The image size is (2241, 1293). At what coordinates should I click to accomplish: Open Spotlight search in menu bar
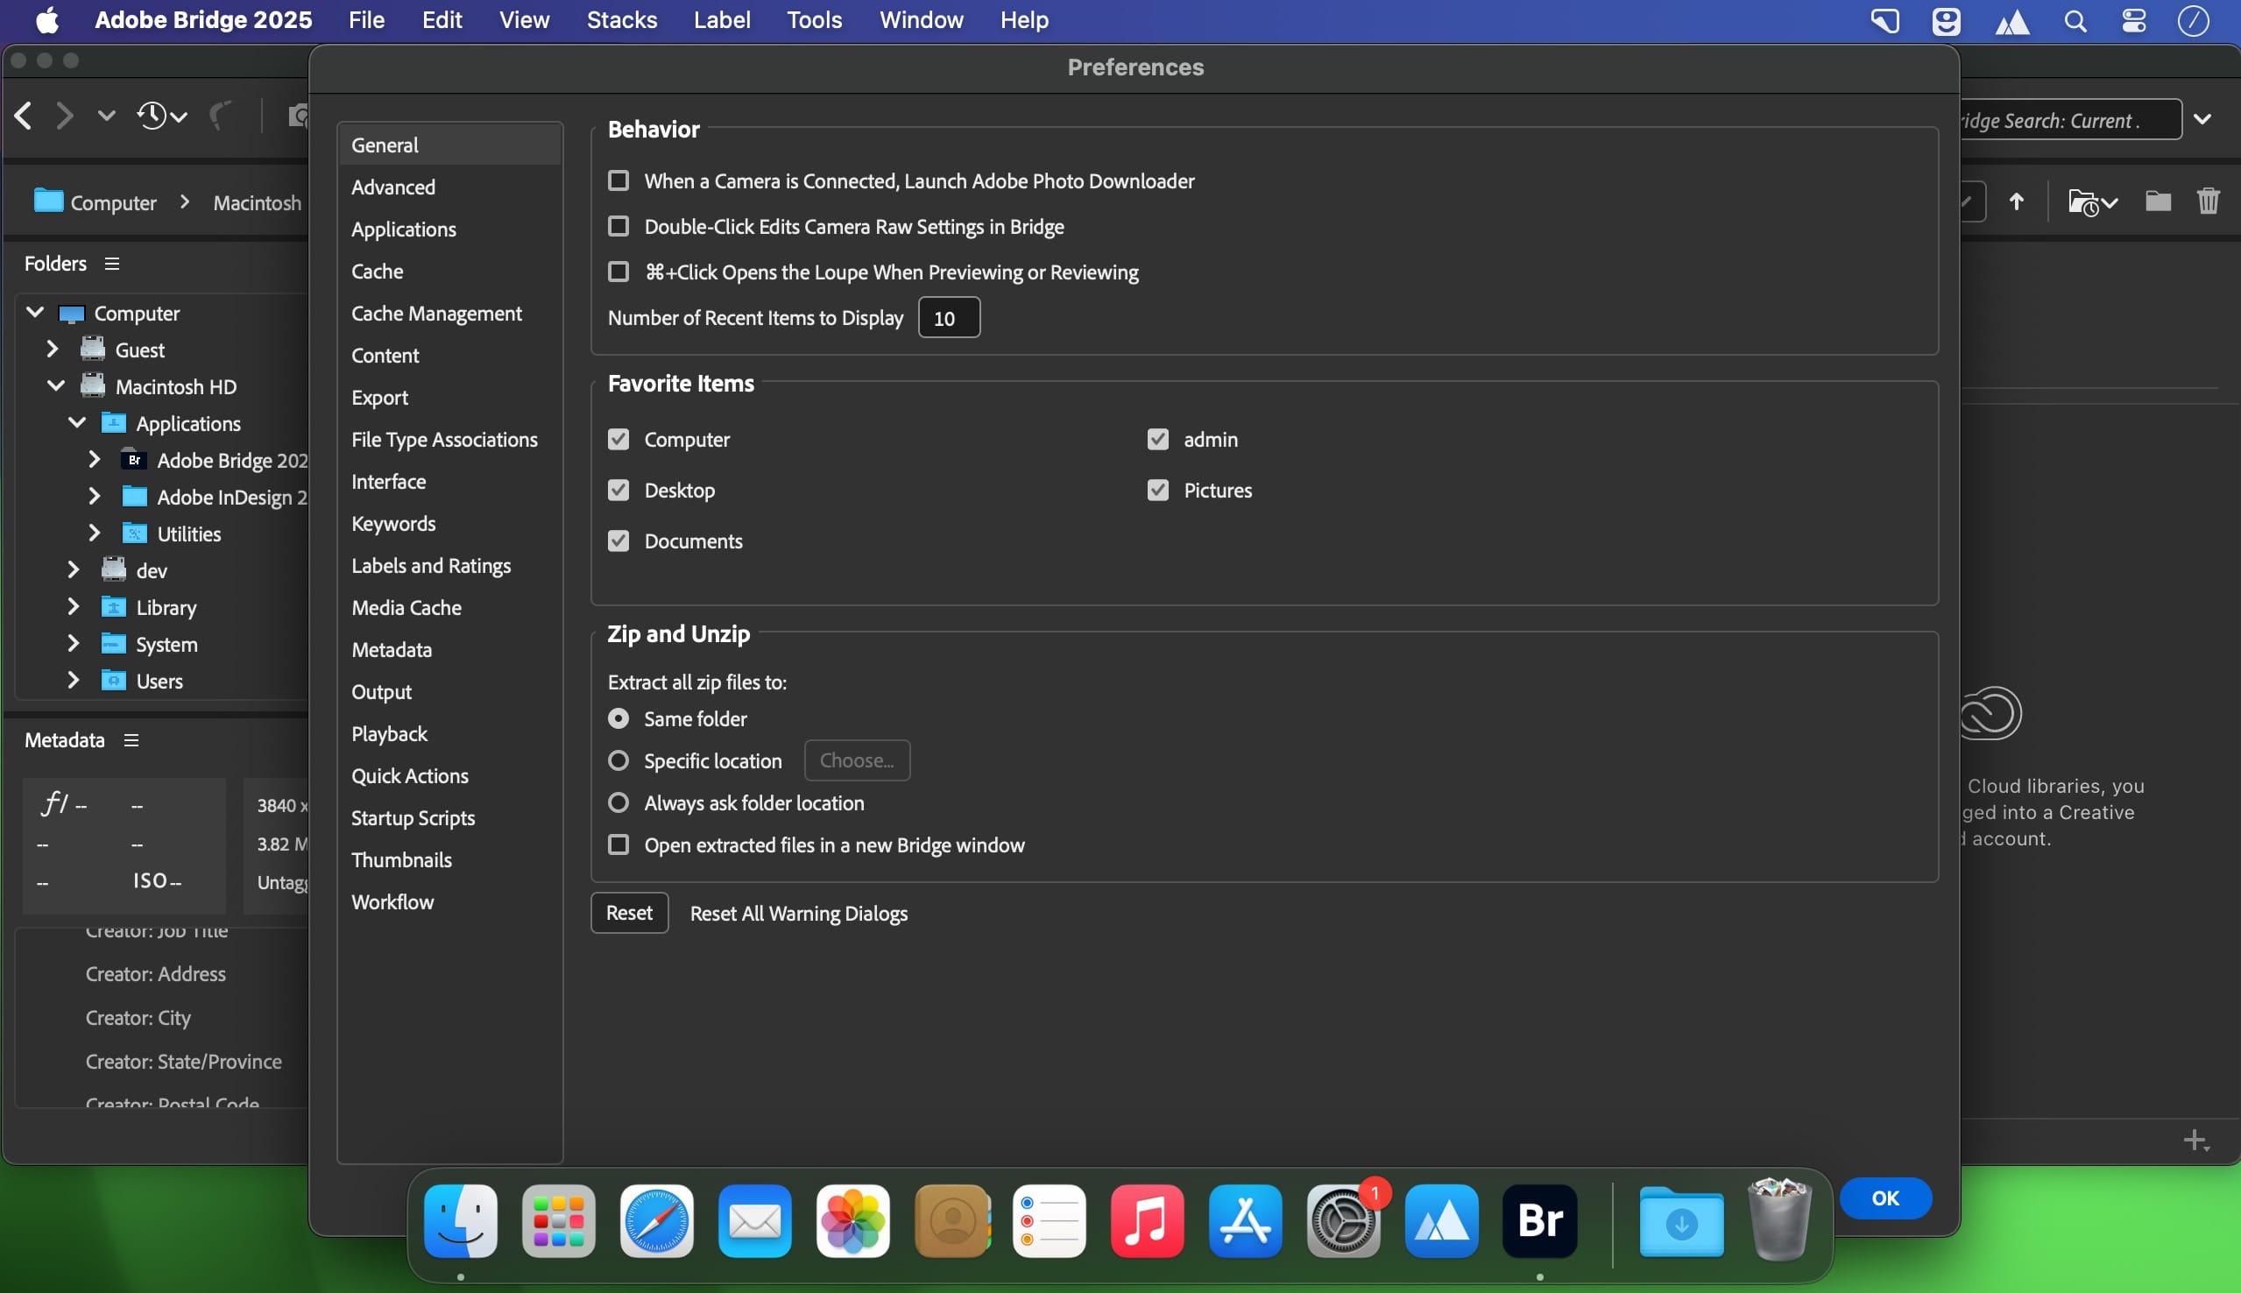2075,20
